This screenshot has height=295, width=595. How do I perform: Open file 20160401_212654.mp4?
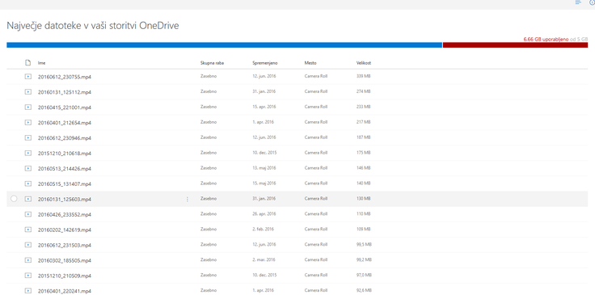point(65,123)
